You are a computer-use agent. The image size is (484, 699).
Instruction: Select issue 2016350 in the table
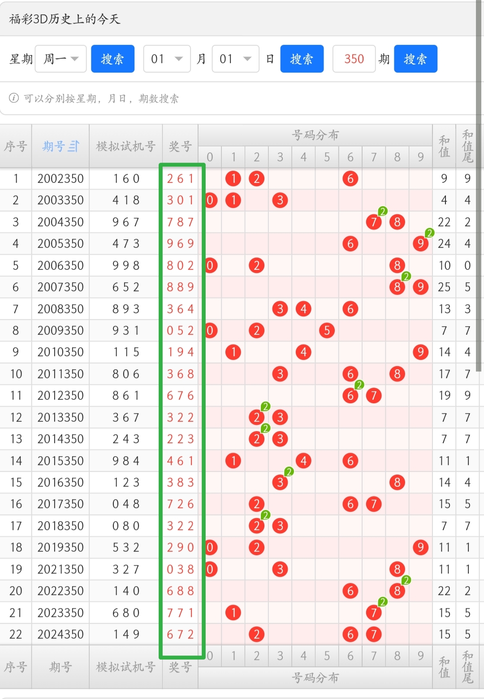click(x=60, y=482)
